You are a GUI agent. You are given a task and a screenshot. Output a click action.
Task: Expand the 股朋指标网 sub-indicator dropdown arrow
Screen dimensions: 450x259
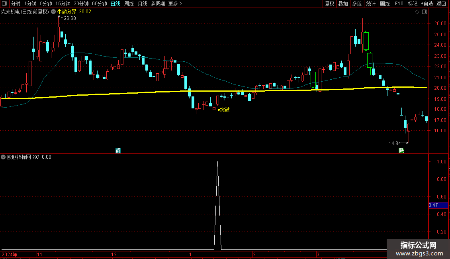3,157
